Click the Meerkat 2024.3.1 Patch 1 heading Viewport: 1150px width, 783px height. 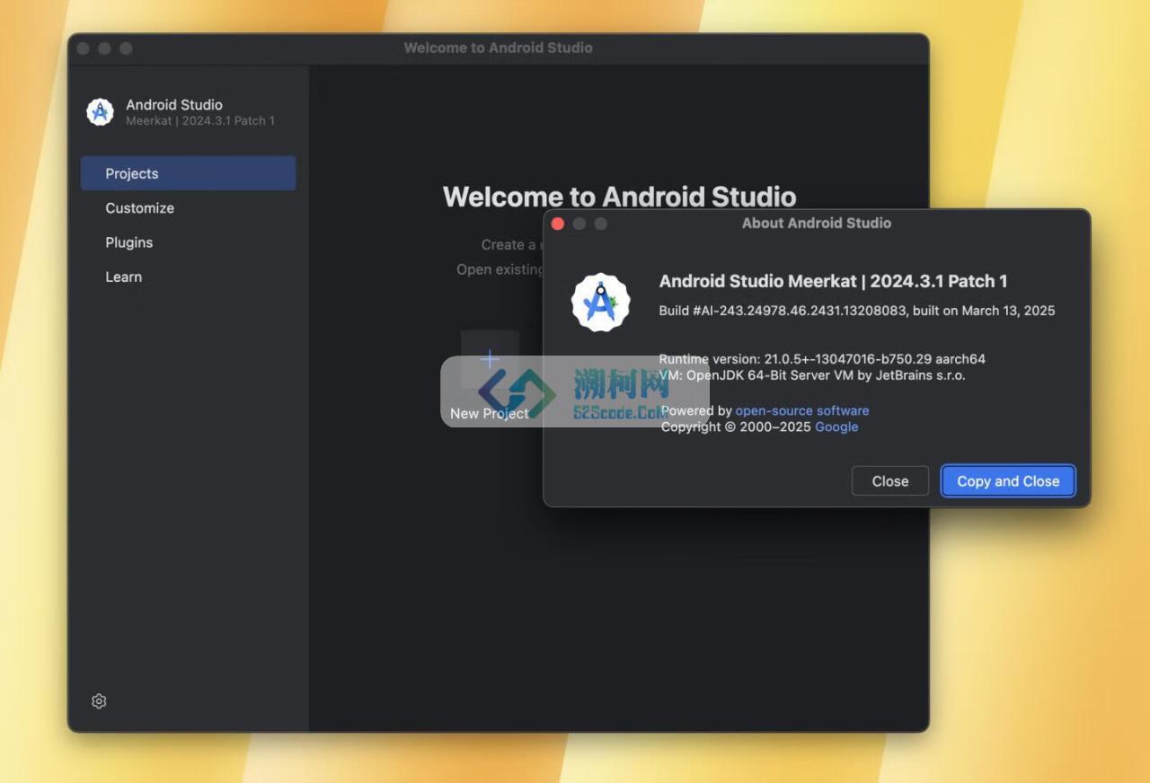[x=833, y=281]
